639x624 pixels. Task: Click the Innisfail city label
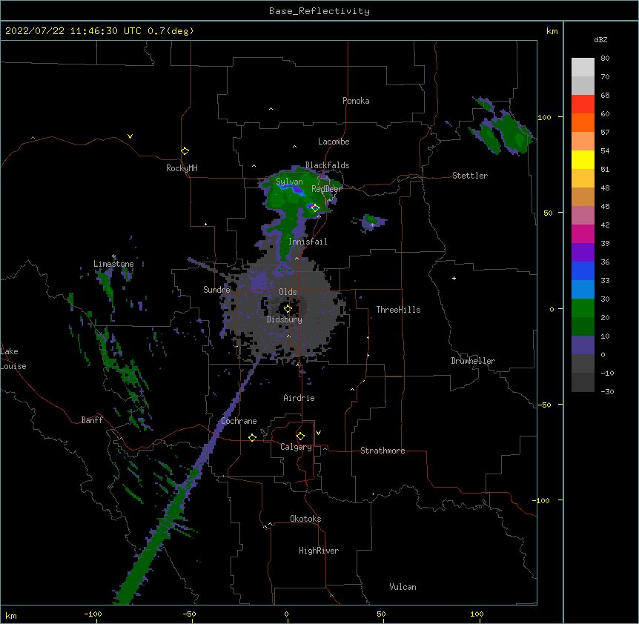point(308,242)
